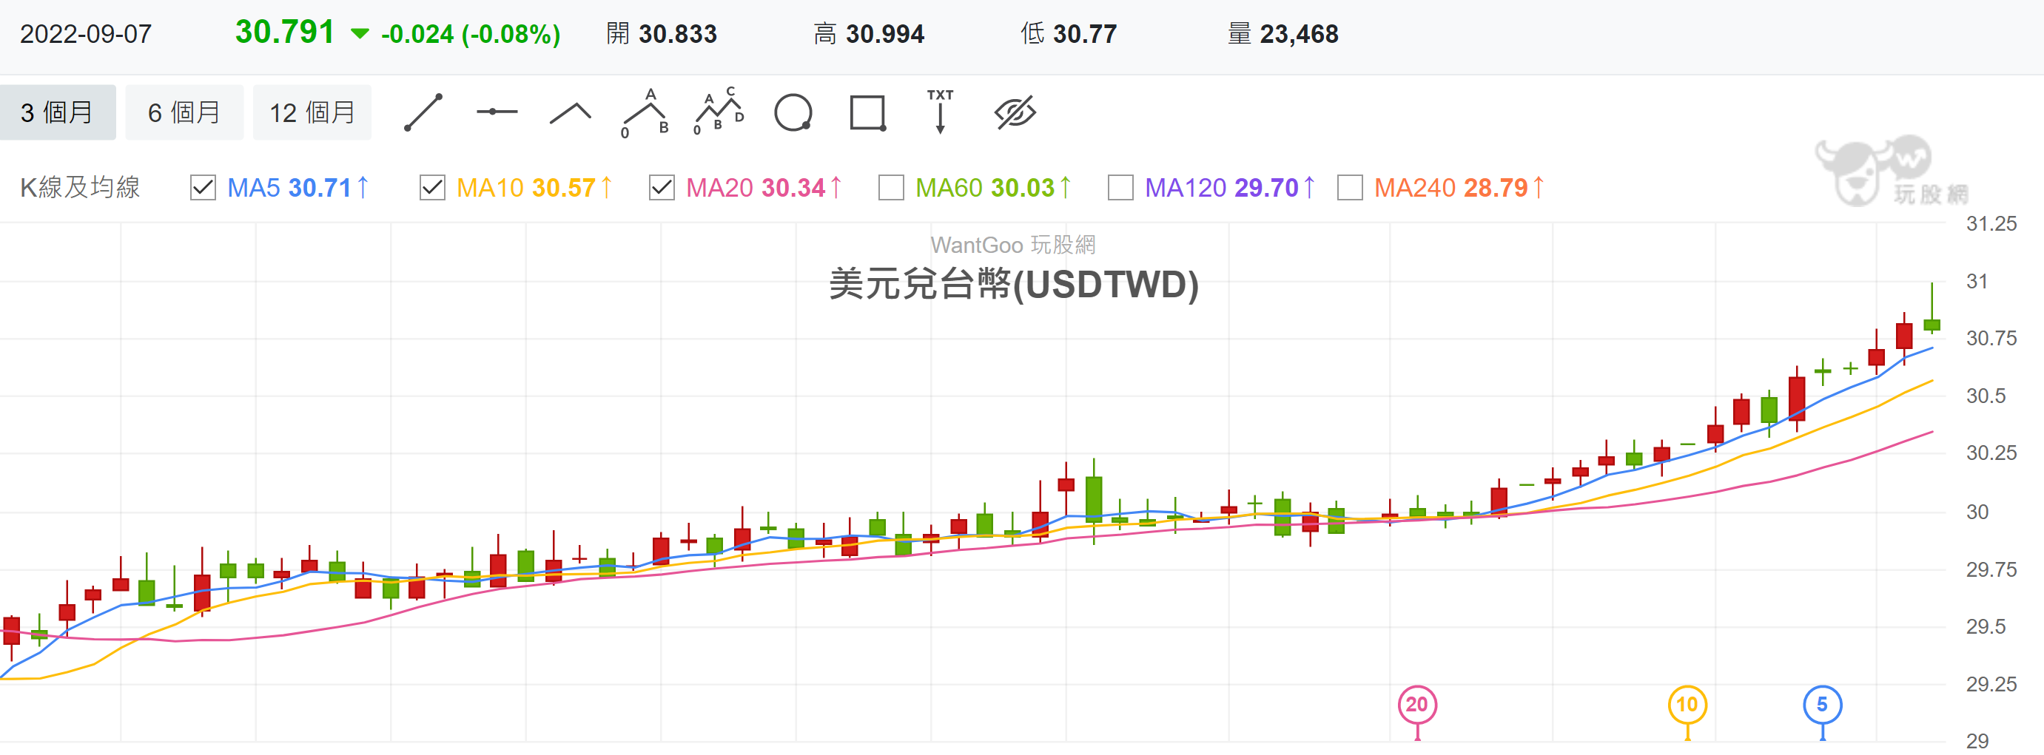Screen dimensions: 2044x755
Task: Choose the angle line drawing tool
Action: [x=571, y=113]
